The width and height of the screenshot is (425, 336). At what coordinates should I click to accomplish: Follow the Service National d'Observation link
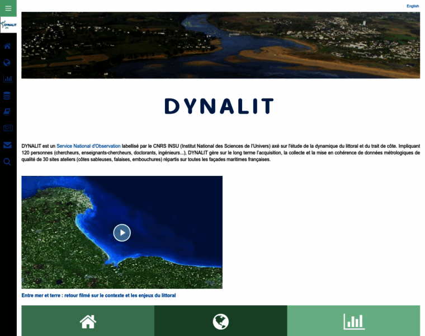[x=88, y=146]
